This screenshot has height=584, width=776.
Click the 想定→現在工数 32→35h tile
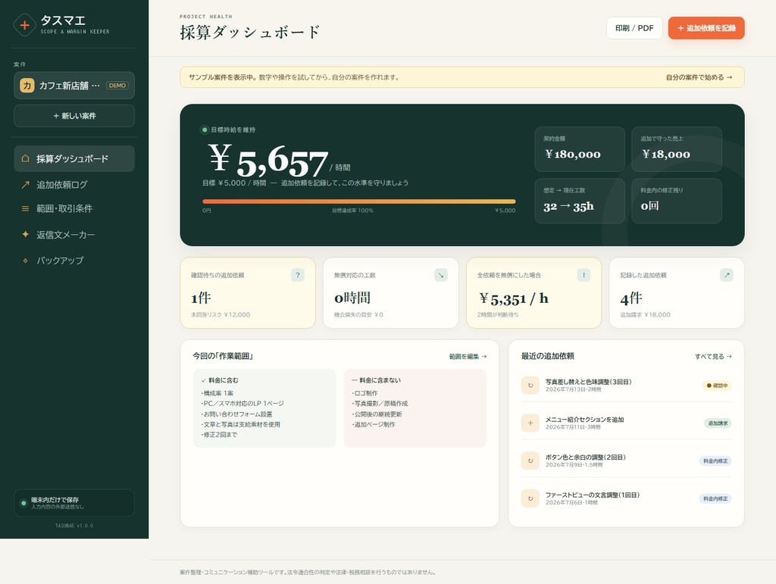(x=580, y=201)
